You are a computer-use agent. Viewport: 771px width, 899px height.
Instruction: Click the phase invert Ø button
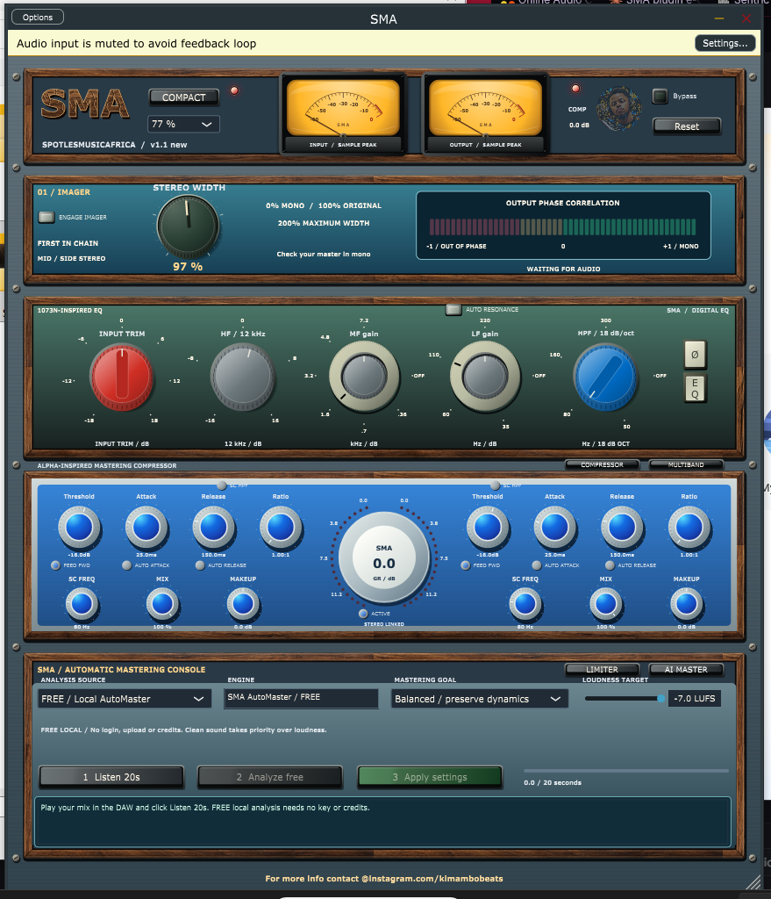click(695, 355)
